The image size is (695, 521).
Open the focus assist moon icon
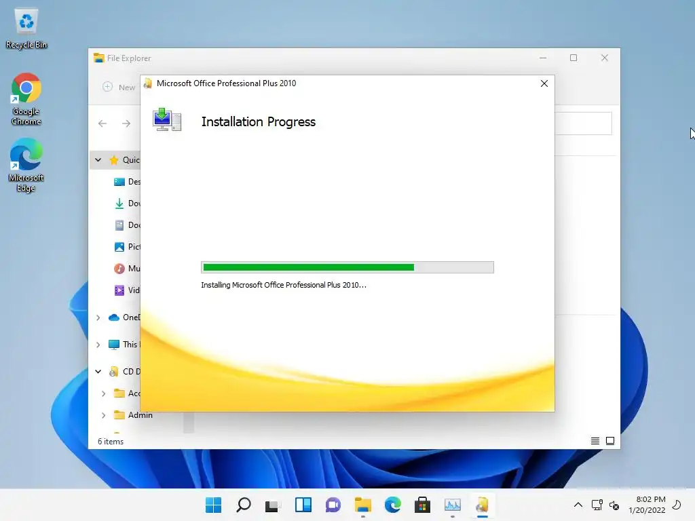pos(677,505)
